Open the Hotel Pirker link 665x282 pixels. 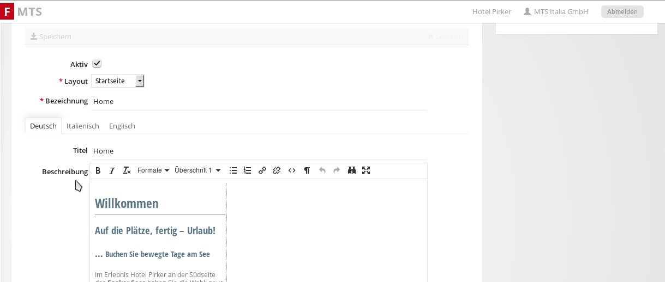[492, 11]
